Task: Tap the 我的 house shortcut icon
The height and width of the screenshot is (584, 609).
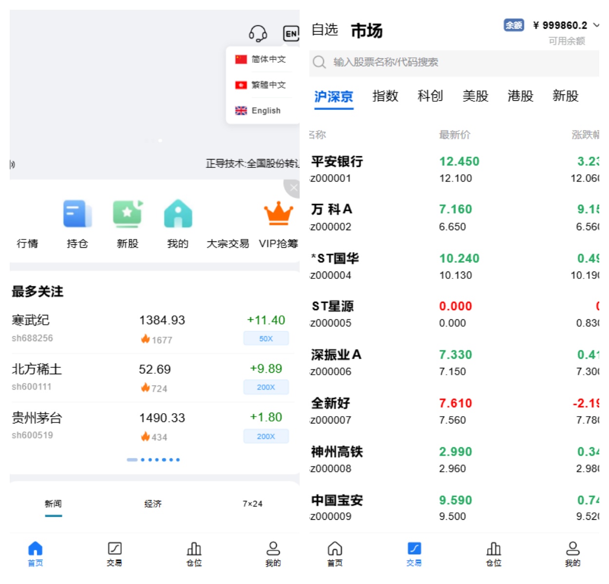Action: (x=178, y=214)
